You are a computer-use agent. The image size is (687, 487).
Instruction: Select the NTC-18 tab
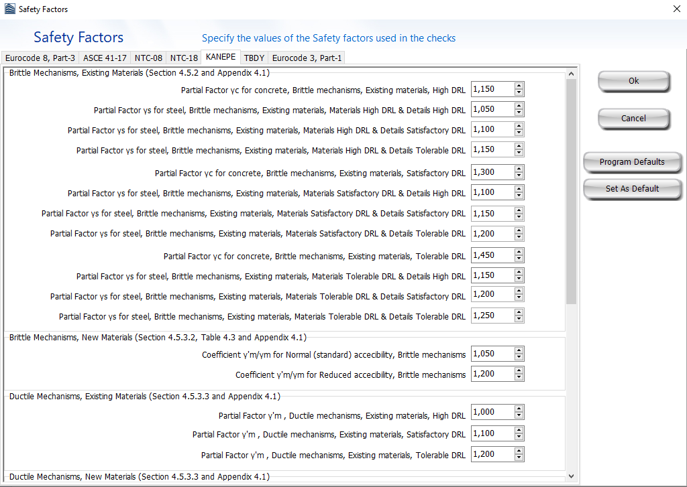click(184, 58)
